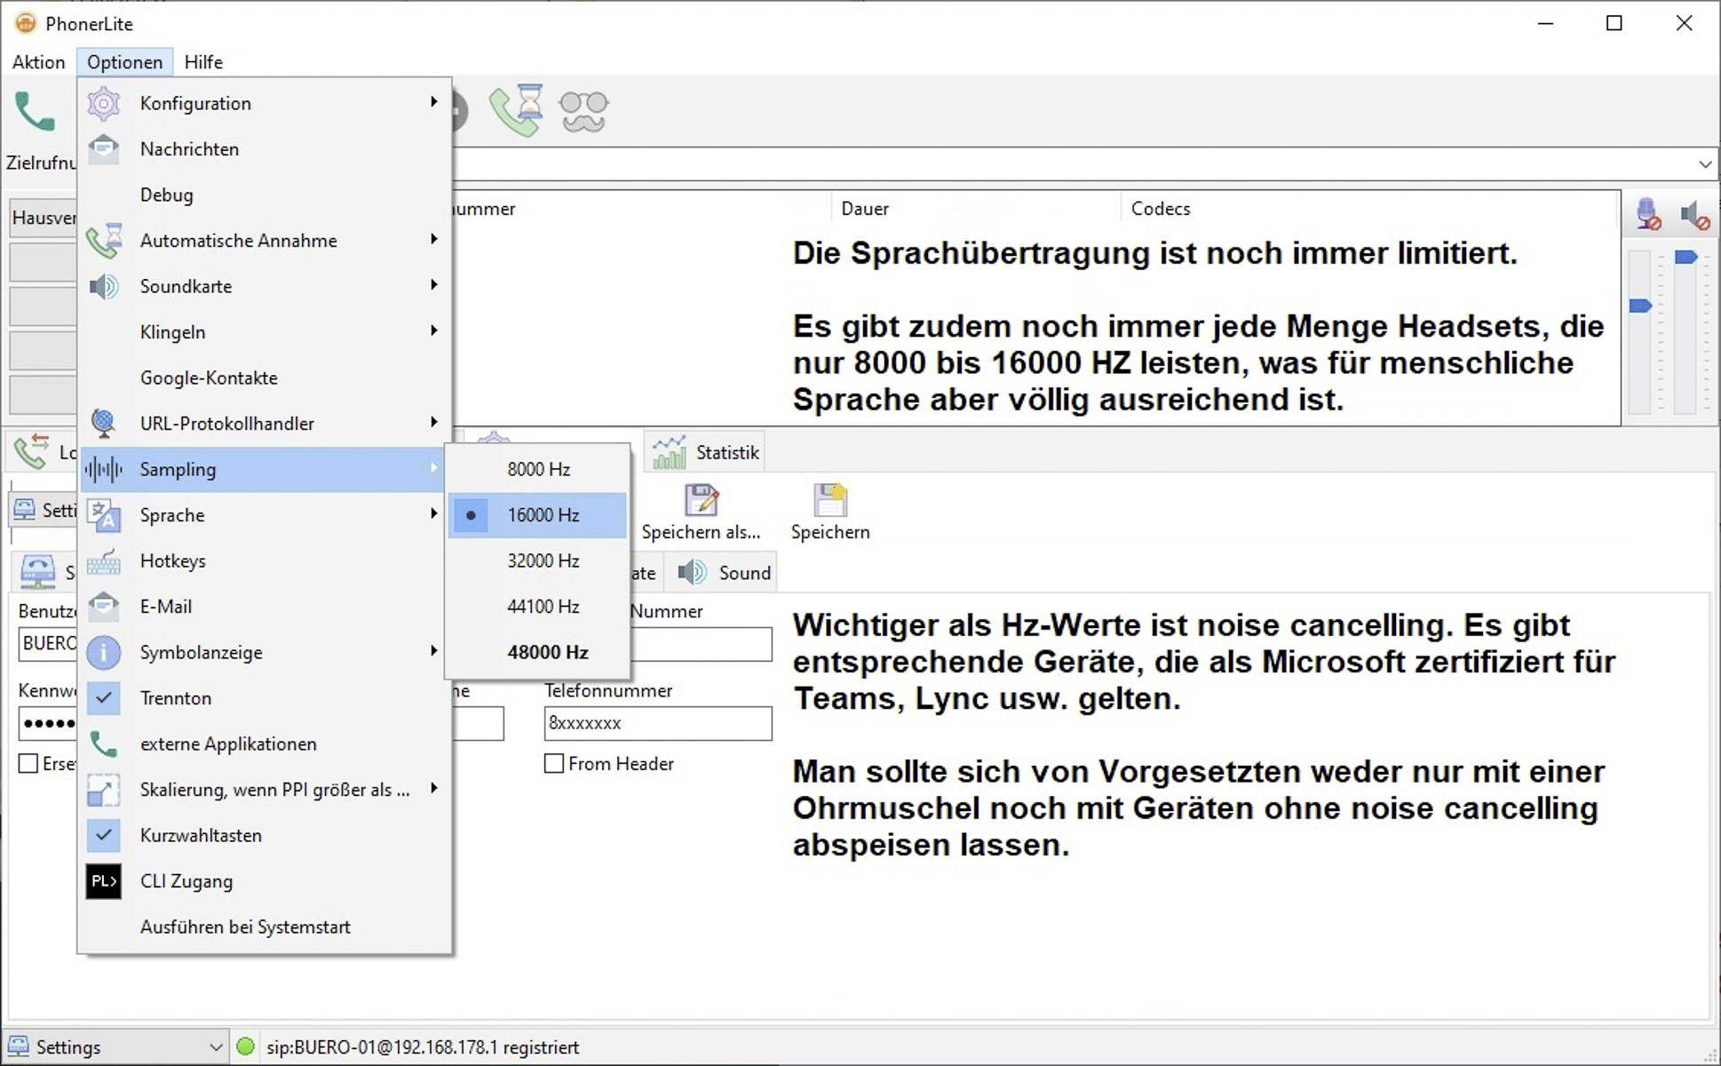Toggle the Trennton checkmark option
This screenshot has width=1721, height=1066.
(x=176, y=698)
